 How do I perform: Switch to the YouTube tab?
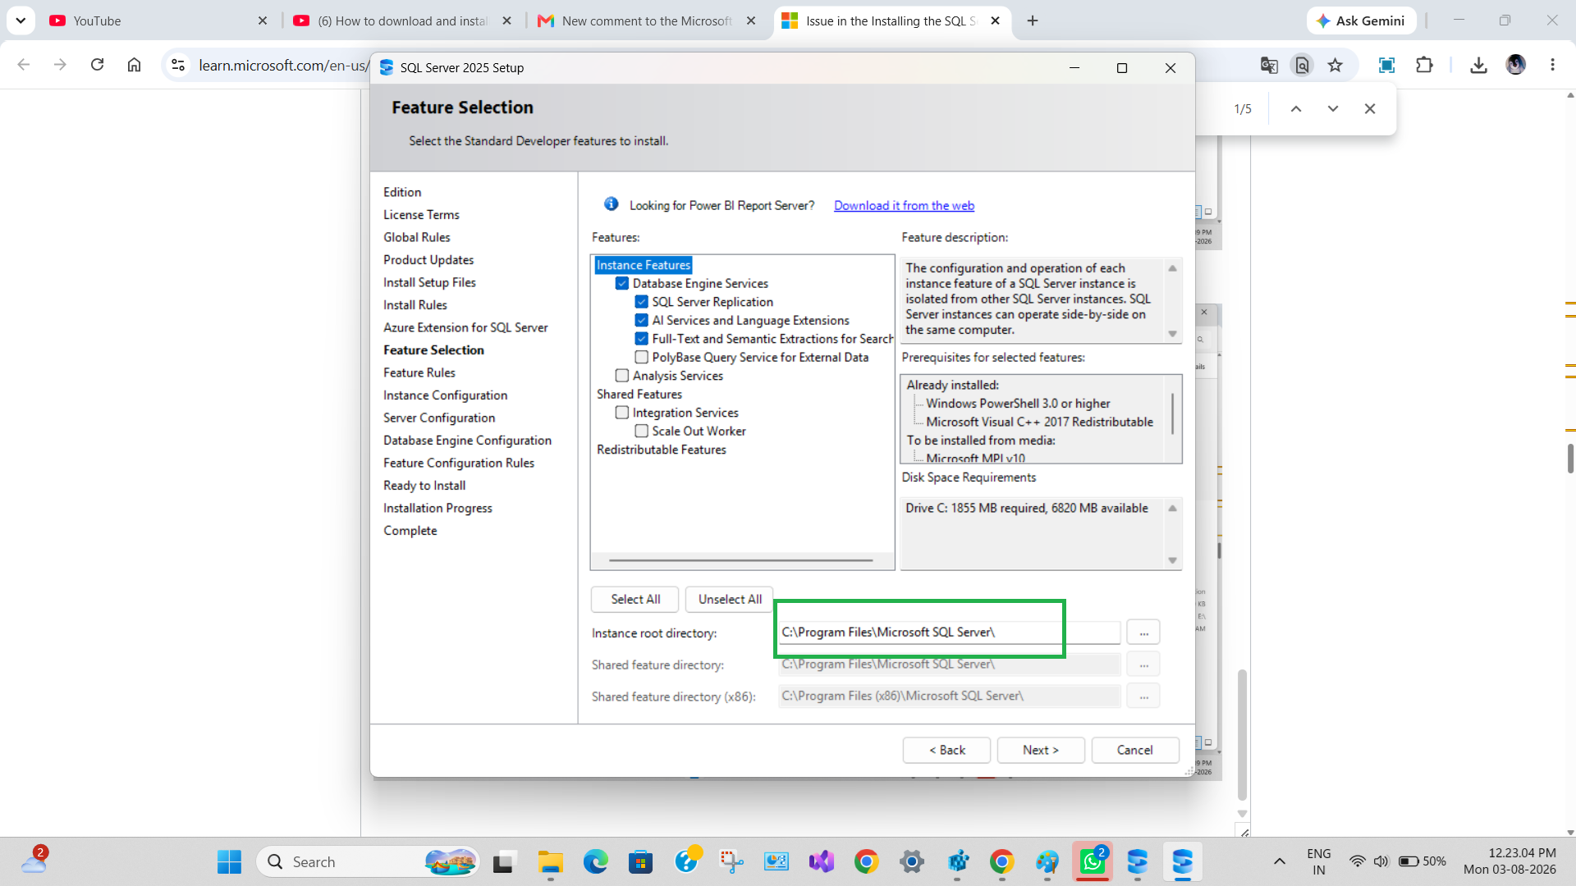tap(158, 21)
